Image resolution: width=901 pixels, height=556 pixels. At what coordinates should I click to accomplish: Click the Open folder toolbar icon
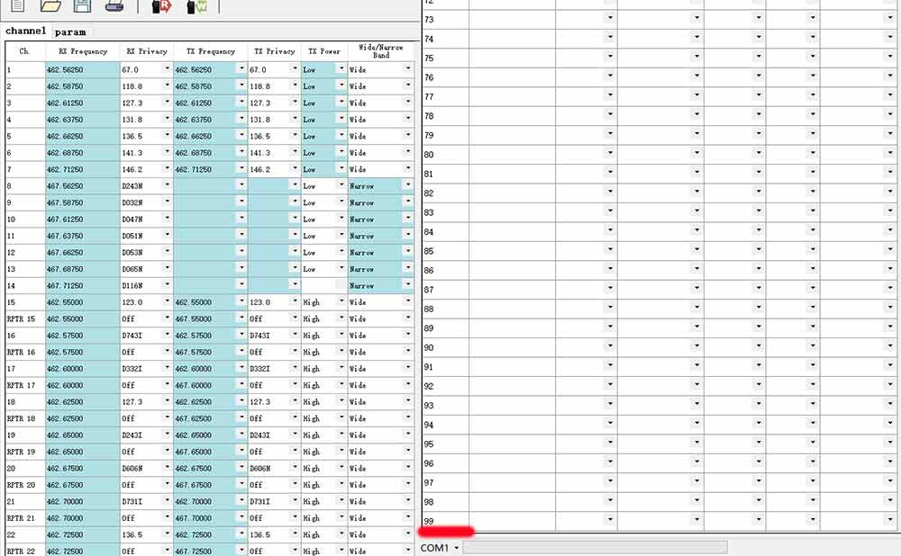click(50, 5)
